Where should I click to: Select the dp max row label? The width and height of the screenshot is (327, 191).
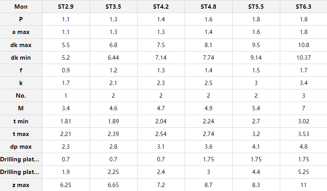[x=21, y=147]
